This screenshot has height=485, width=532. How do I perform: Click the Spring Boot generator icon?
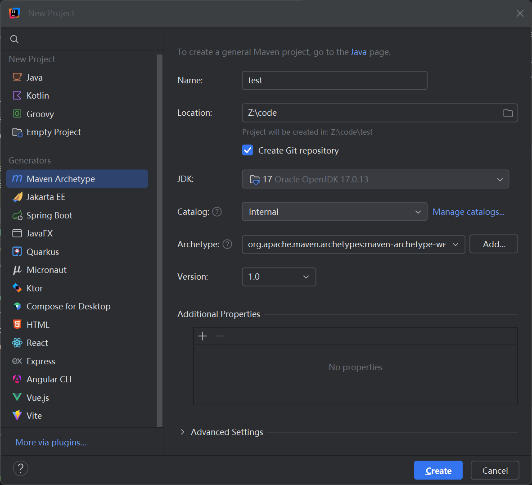pyautogui.click(x=17, y=216)
